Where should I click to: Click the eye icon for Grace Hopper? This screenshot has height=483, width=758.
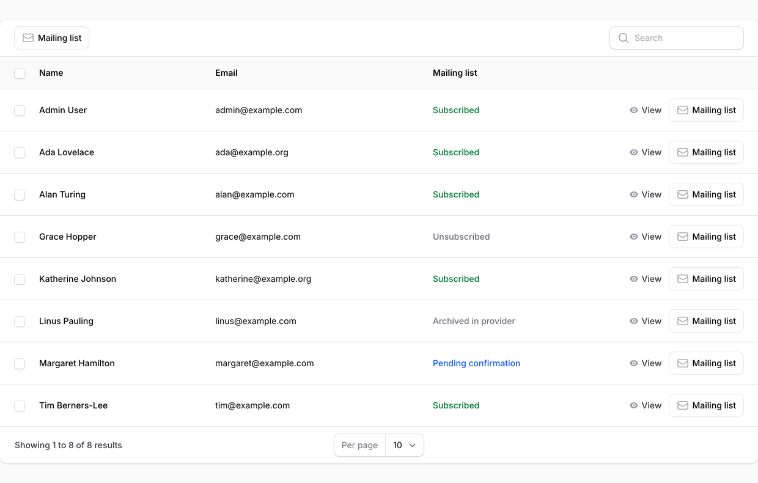[x=634, y=237]
